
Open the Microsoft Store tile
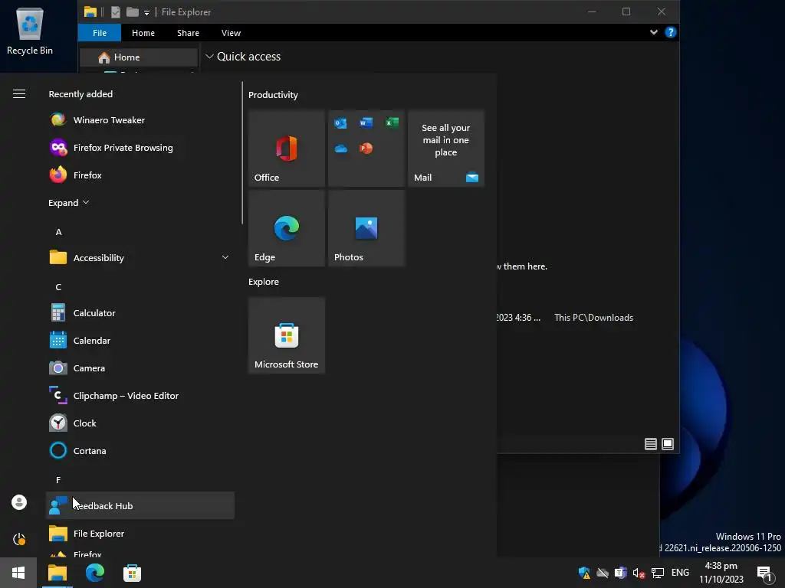click(287, 335)
